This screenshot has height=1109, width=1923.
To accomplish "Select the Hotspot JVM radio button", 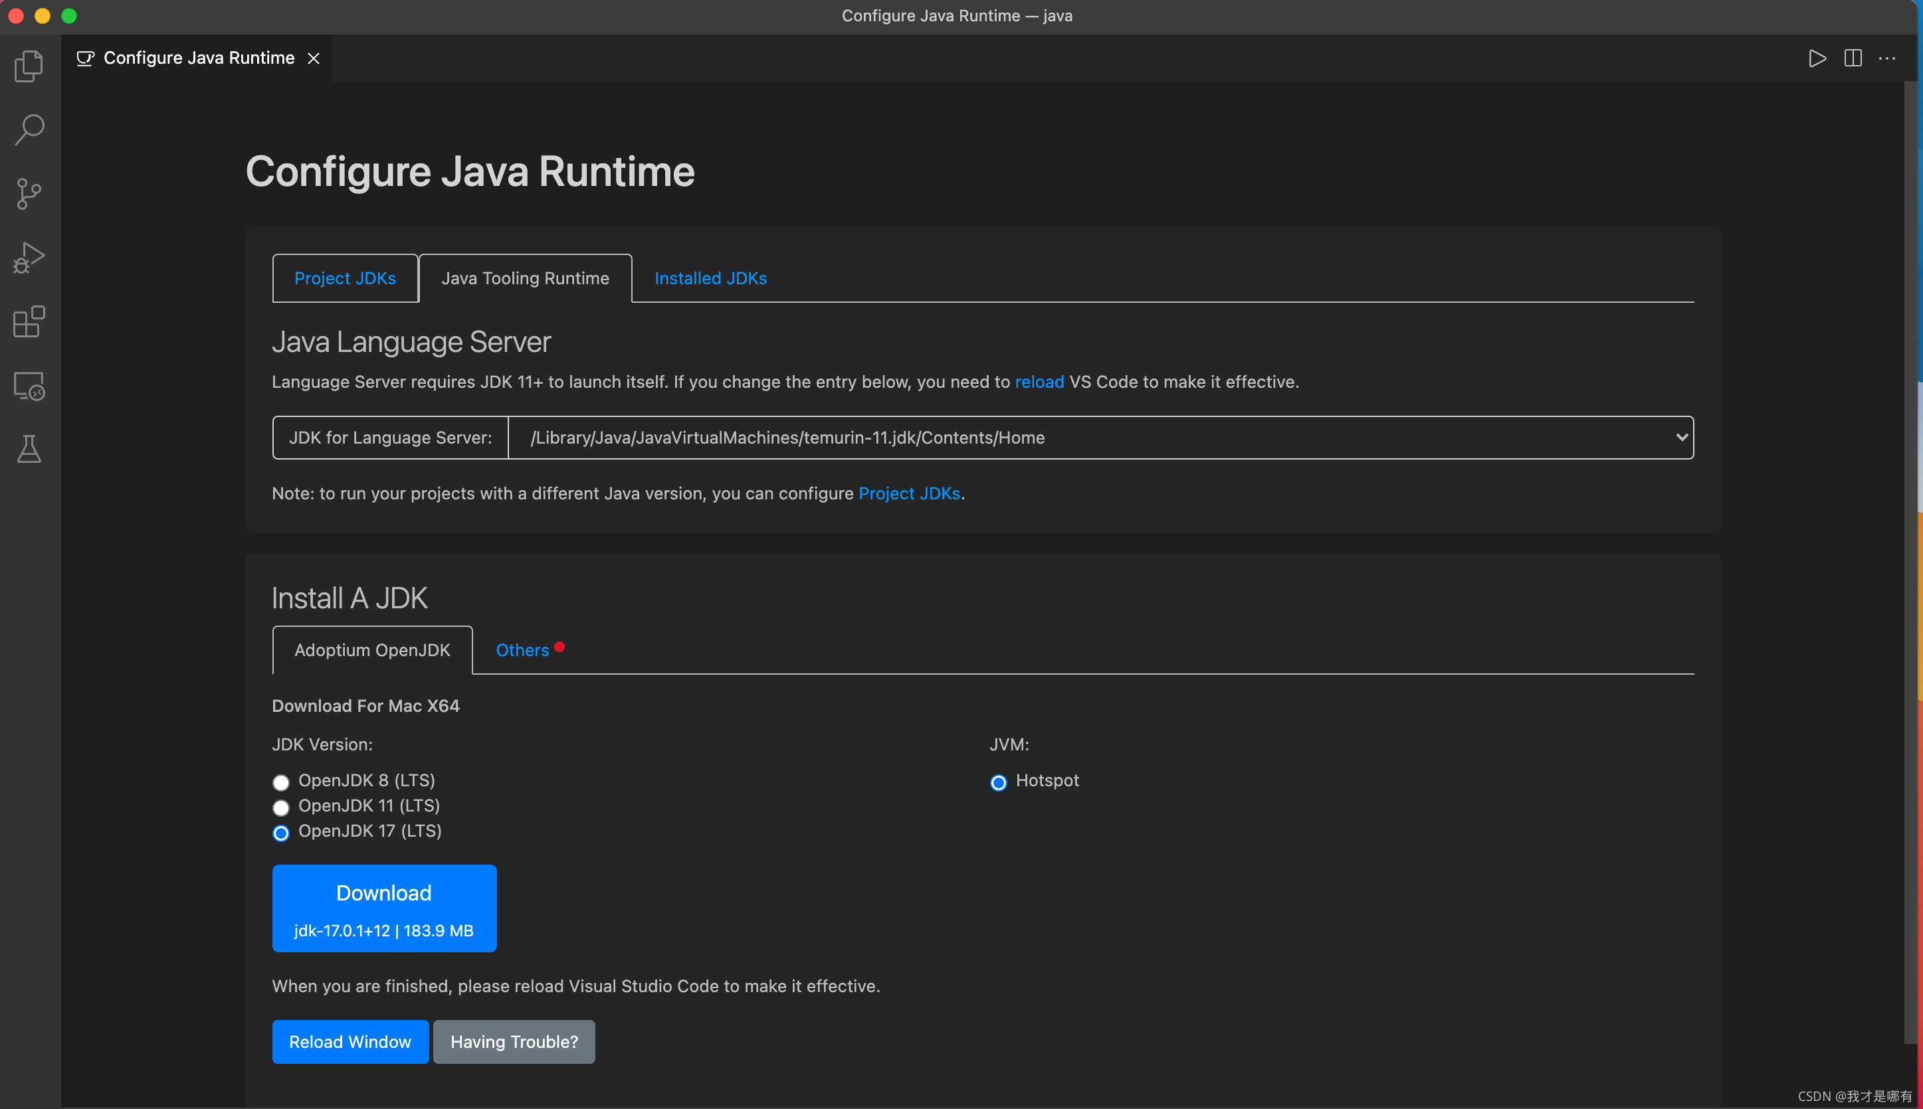I will pos(998,782).
